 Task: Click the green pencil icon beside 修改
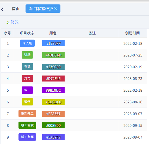8,22
